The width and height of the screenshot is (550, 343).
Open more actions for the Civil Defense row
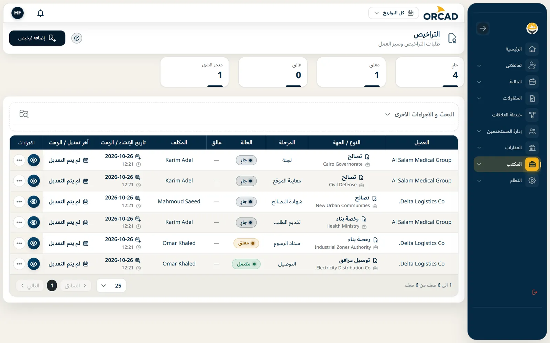tap(19, 181)
